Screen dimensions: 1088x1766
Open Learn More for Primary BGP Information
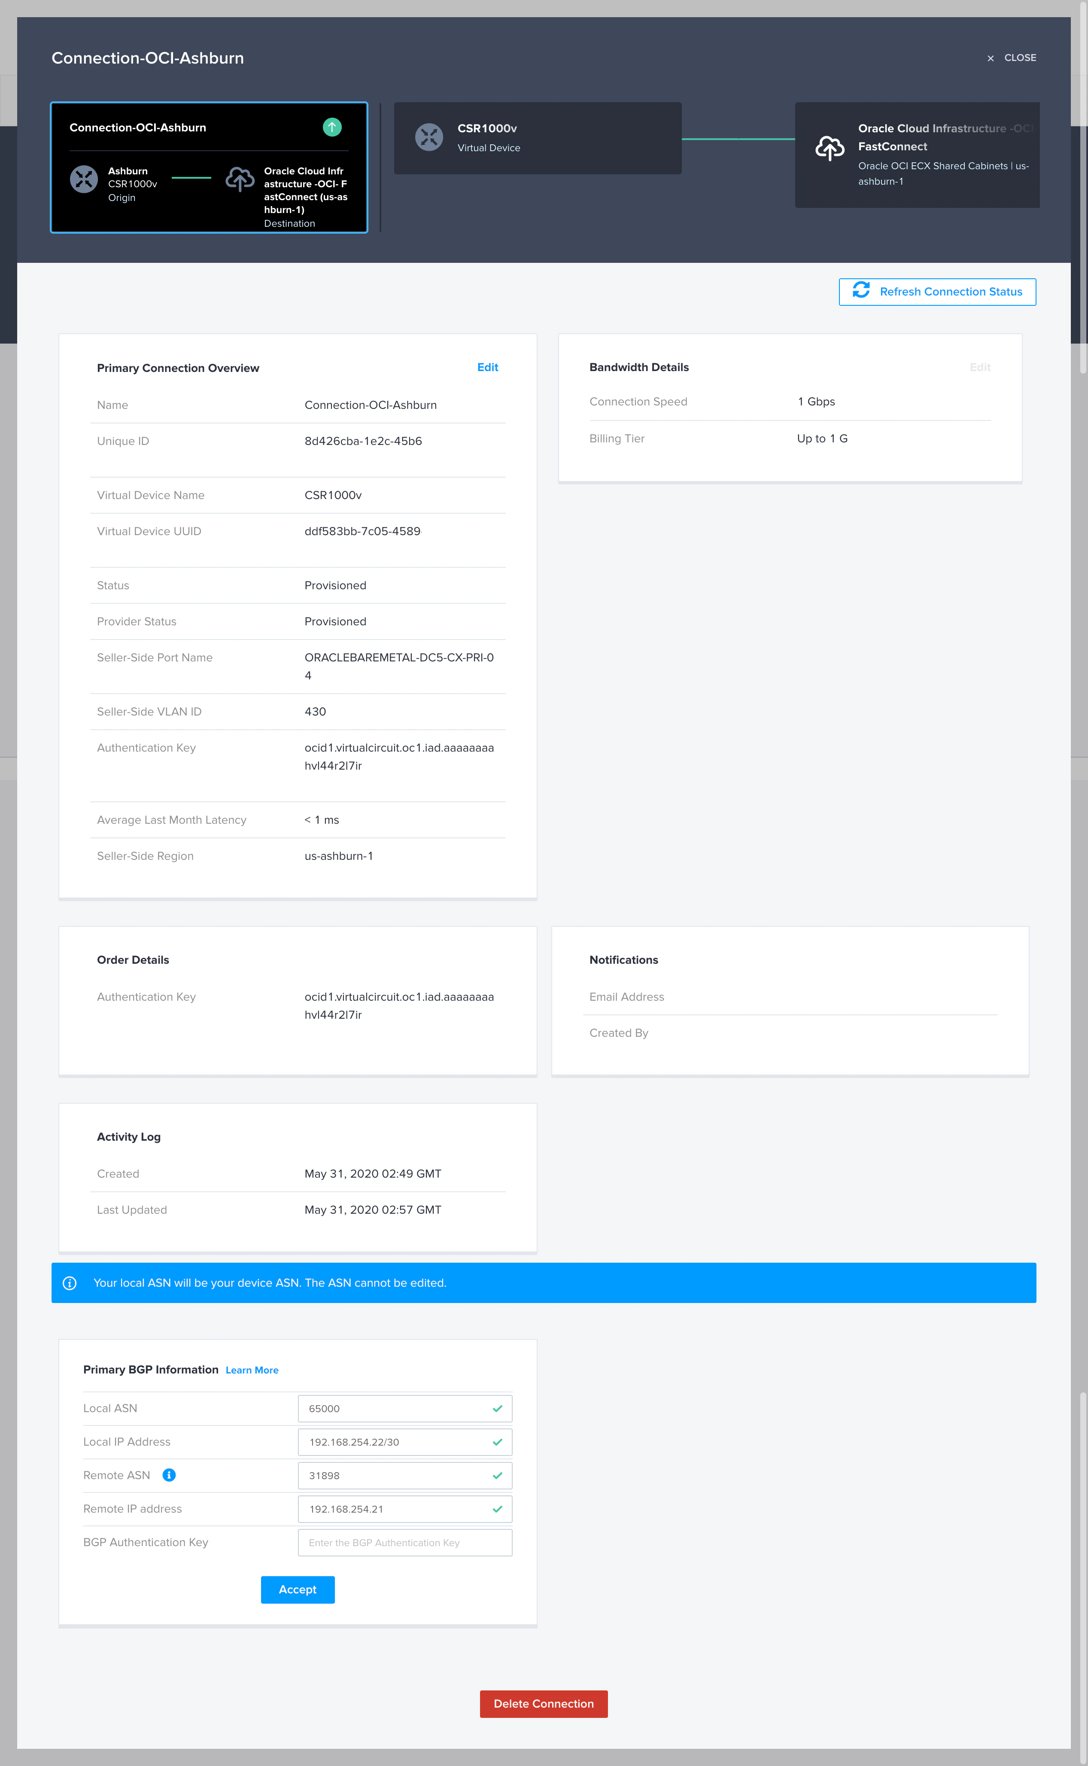coord(252,1370)
